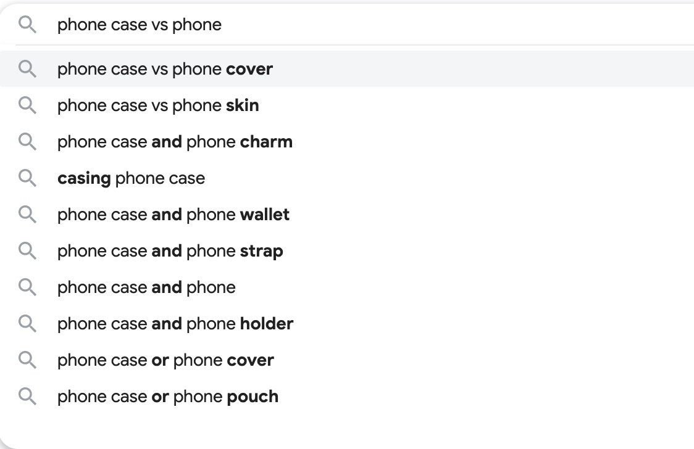Select suggestion "phone case vs phone cover"
The height and width of the screenshot is (449, 694).
[165, 69]
